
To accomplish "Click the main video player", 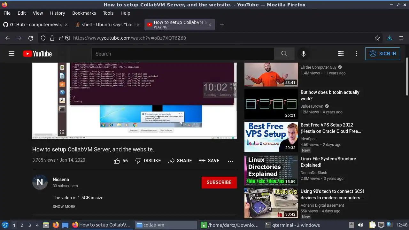I will tap(134, 101).
